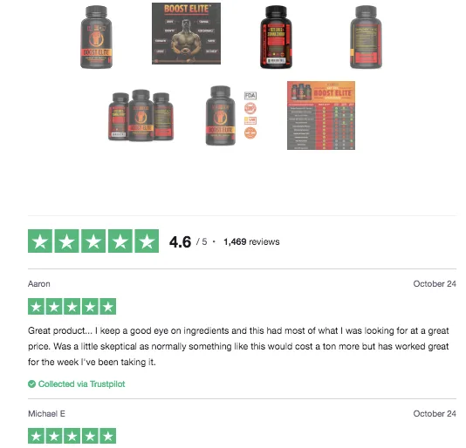Select the black-cap bottle side label image

pos(276,37)
